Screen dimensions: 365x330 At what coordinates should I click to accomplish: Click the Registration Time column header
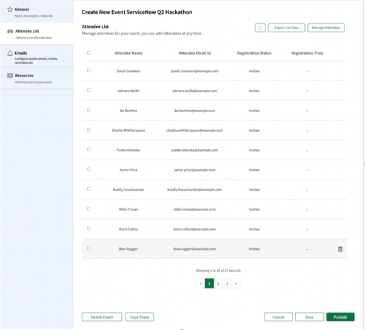307,53
